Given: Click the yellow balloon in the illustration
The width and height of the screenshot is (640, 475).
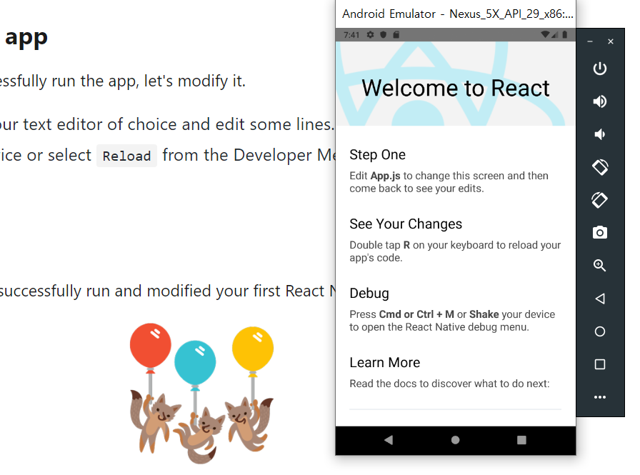Looking at the screenshot, I should [x=253, y=349].
